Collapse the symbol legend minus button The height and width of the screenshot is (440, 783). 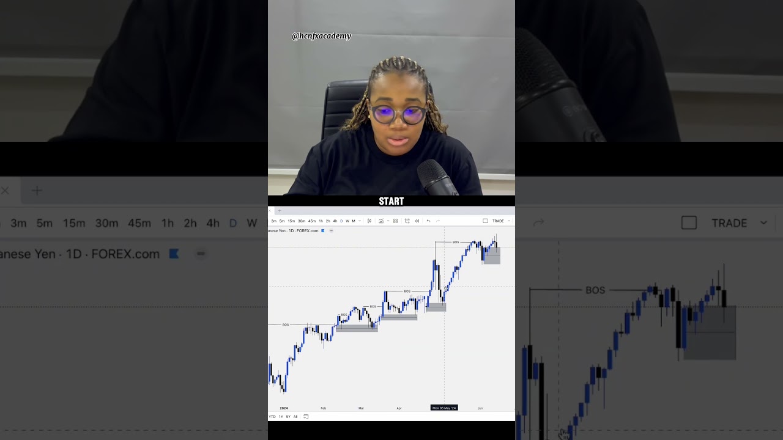331,230
